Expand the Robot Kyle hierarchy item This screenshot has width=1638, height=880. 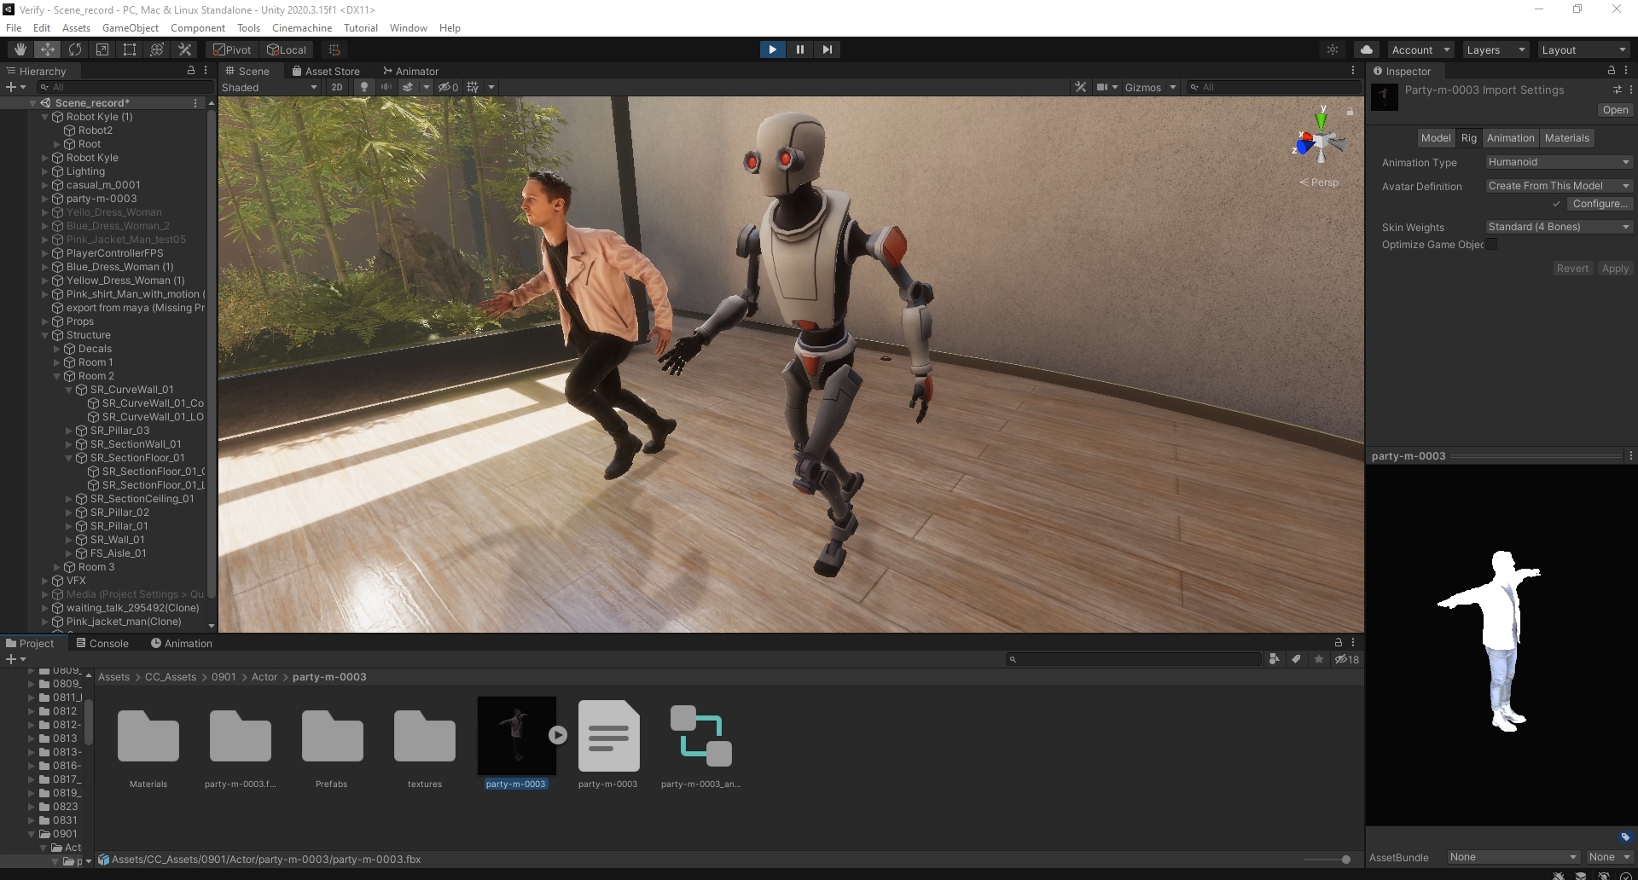(45, 158)
